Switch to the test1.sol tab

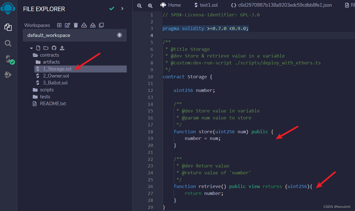[206, 5]
